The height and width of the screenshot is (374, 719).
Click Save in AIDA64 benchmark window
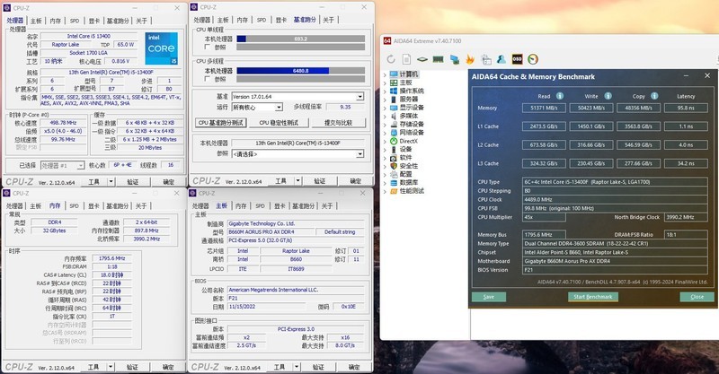(489, 297)
